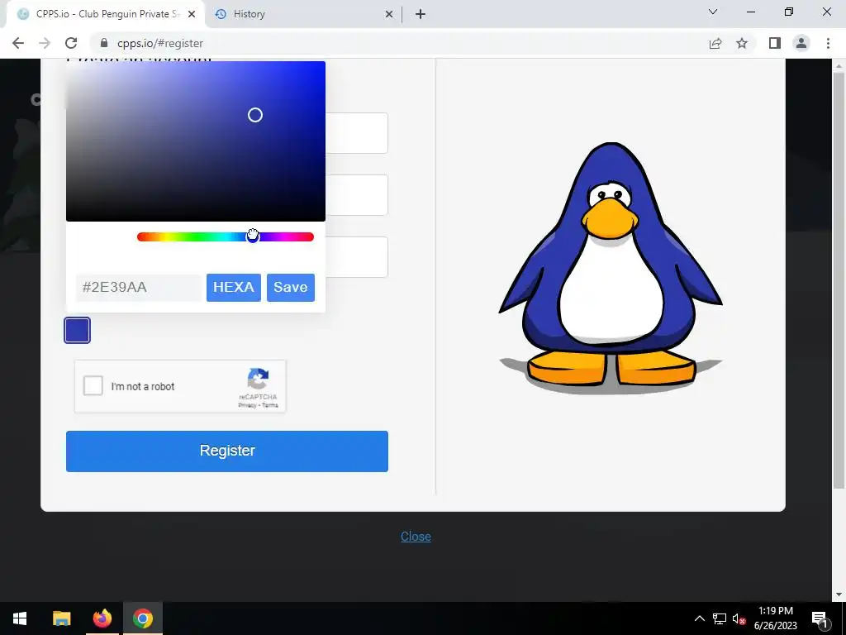Image resolution: width=846 pixels, height=635 pixels.
Task: Click the rainbow hue slider
Action: click(226, 237)
